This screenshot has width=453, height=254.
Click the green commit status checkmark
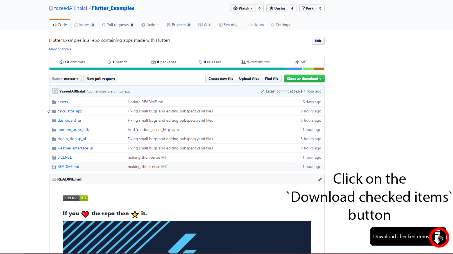point(262,91)
